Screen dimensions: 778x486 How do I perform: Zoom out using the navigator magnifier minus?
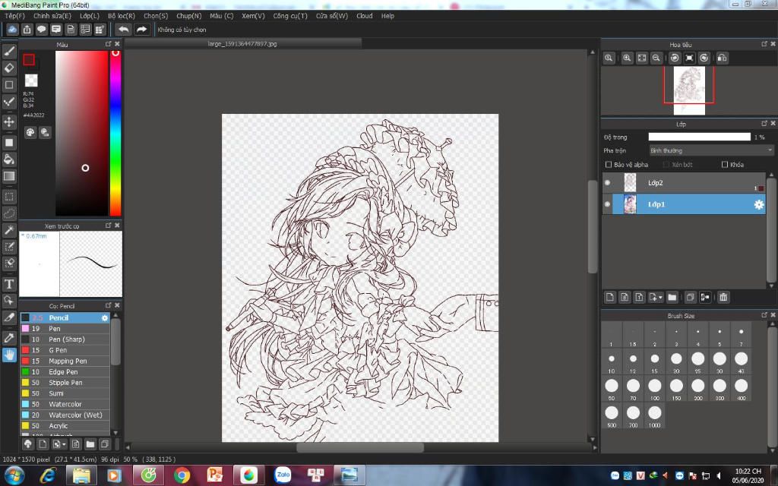click(656, 58)
